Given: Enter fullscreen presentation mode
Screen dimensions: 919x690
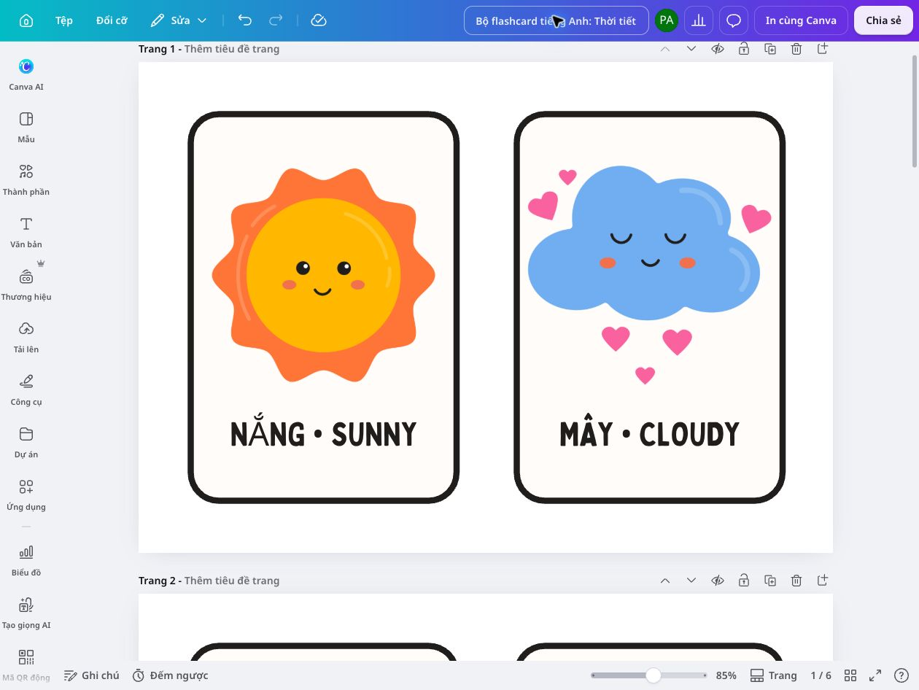Looking at the screenshot, I should 875,675.
